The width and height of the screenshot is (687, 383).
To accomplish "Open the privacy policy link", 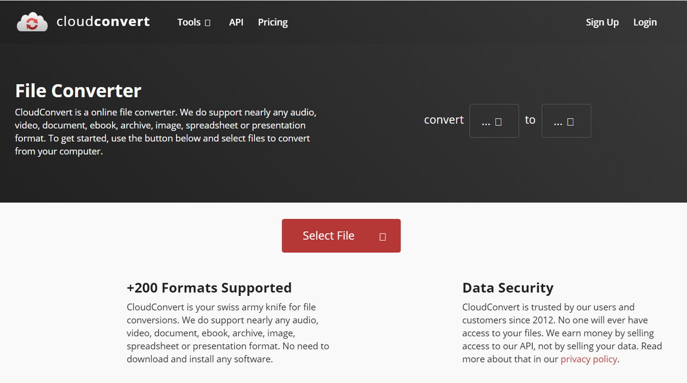I will pos(589,359).
